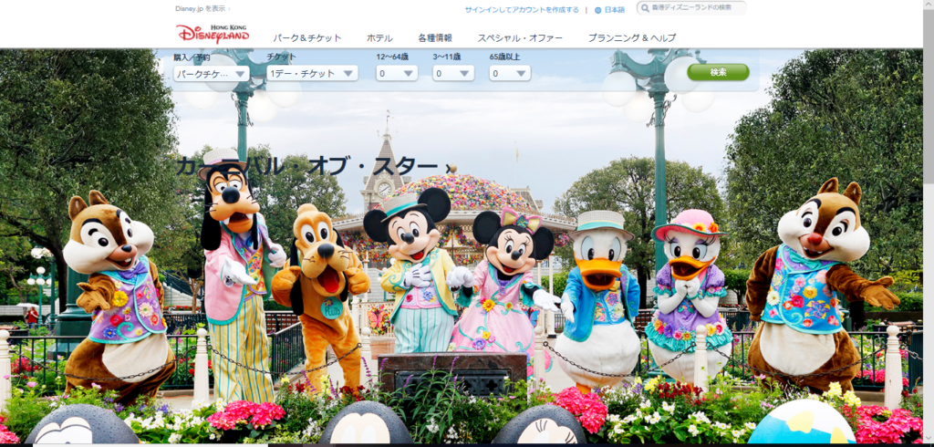Open the 購入／予約 park ticket dropdown
934x447 pixels.
point(212,73)
